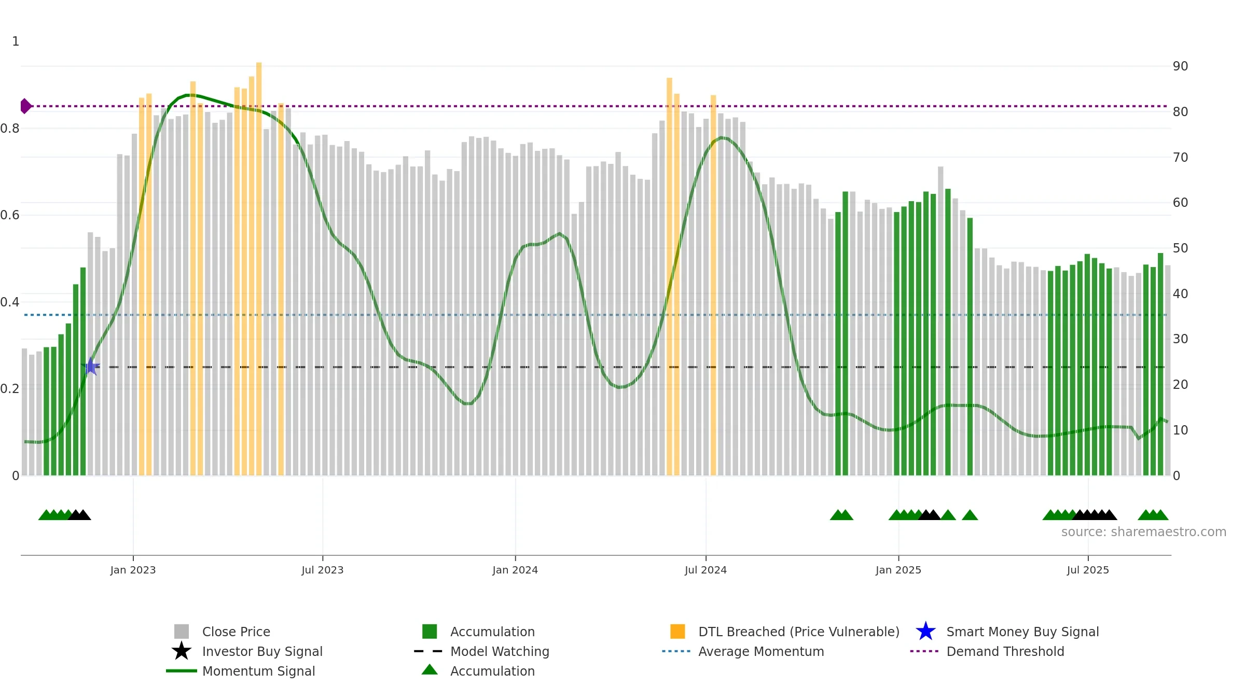
Task: Toggle the Close Price legend swatch
Action: tap(182, 632)
